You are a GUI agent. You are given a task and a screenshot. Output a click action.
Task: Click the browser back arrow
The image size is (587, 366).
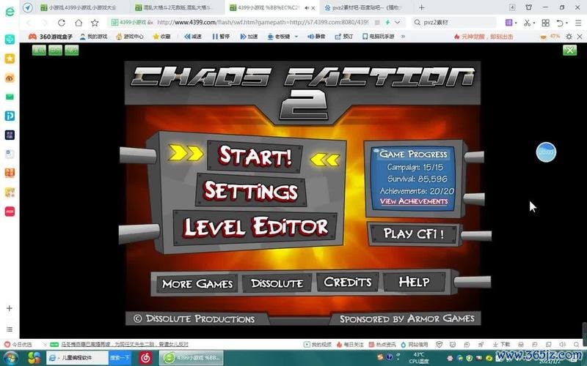pos(29,23)
